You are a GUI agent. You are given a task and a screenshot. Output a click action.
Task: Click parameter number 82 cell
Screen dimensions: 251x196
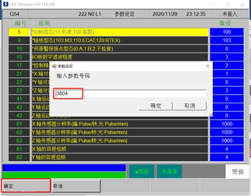19,157
